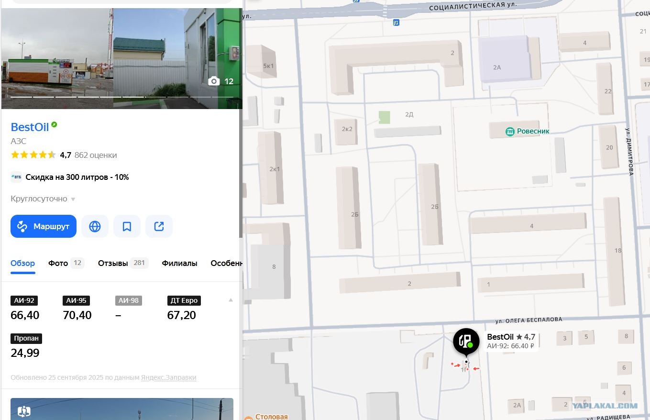This screenshot has height=420, width=650.
Task: Click building label 2к1 on the map
Action: [x=275, y=169]
